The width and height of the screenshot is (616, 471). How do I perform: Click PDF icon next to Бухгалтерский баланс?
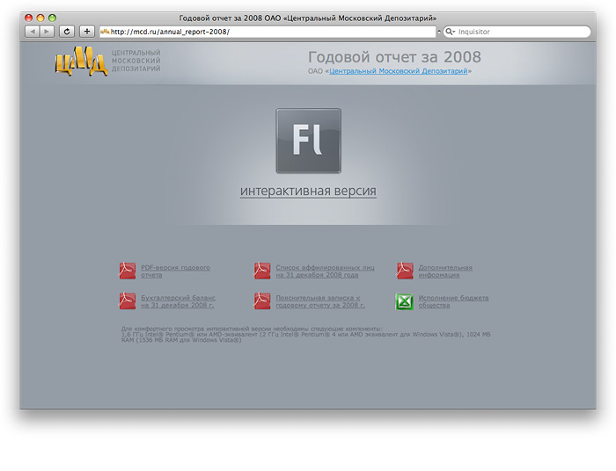pyautogui.click(x=128, y=301)
